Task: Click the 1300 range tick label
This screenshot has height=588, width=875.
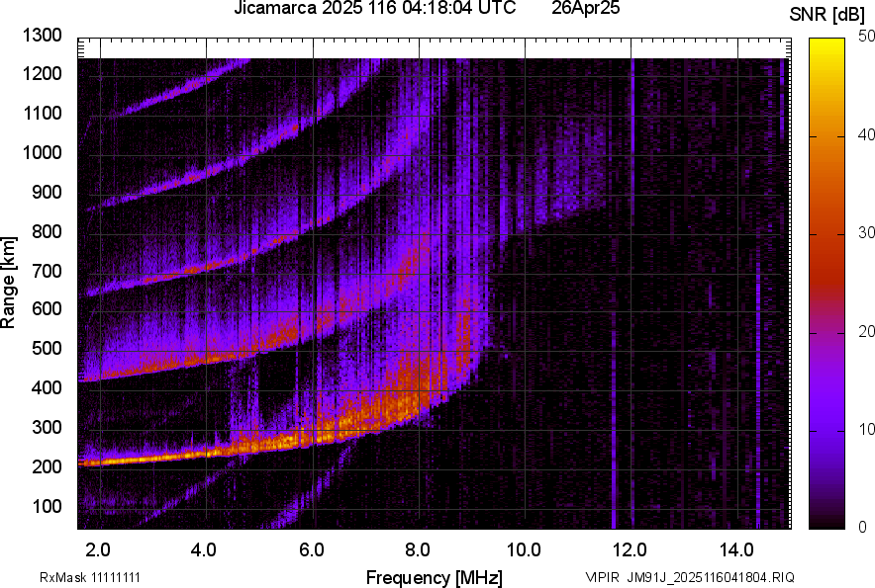Action: (x=44, y=36)
